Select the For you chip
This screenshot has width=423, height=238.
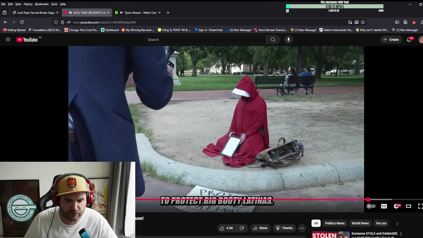[381, 223]
